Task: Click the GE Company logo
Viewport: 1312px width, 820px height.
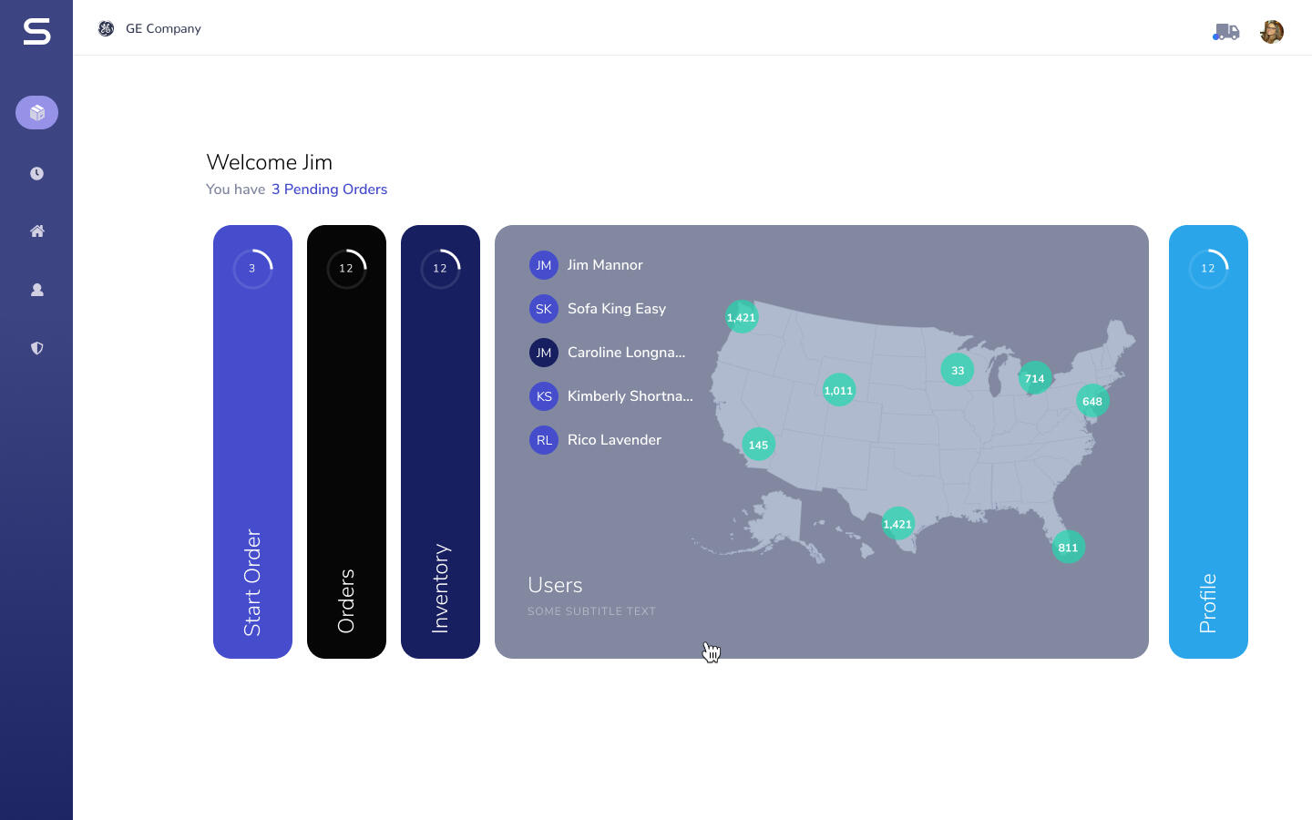Action: point(107,28)
